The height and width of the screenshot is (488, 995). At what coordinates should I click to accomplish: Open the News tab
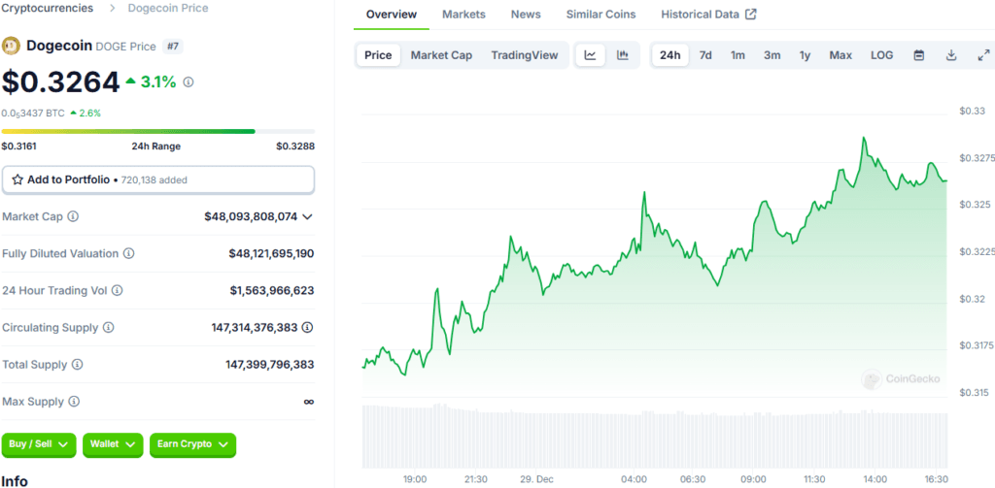click(526, 14)
